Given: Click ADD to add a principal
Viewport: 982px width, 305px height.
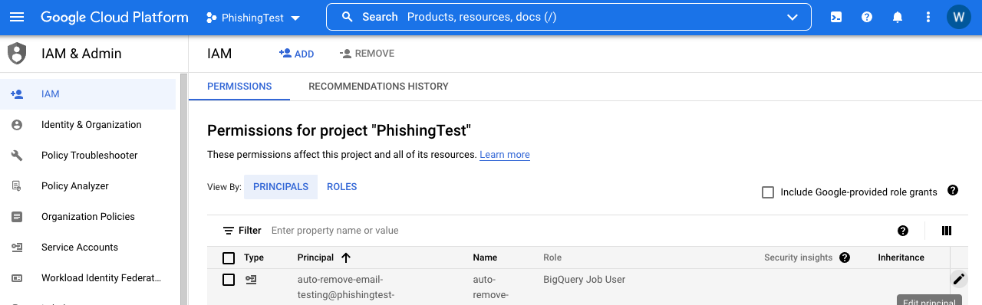Looking at the screenshot, I should (x=297, y=54).
